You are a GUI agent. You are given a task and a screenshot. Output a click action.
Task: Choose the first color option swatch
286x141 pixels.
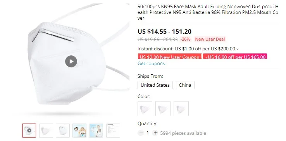145,109
